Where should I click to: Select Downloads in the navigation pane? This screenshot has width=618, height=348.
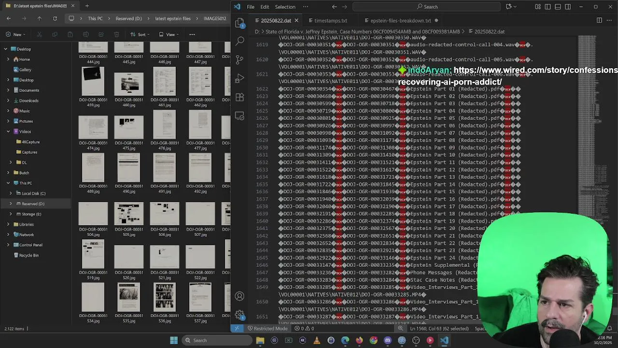pyautogui.click(x=28, y=101)
